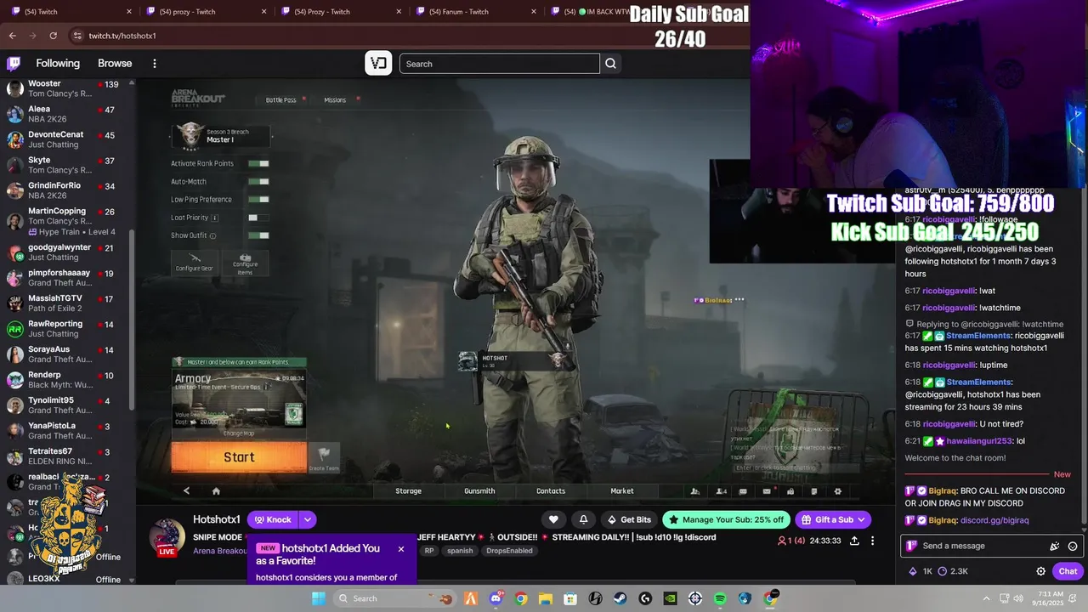Open the Market tab
The width and height of the screenshot is (1088, 612).
coord(622,490)
